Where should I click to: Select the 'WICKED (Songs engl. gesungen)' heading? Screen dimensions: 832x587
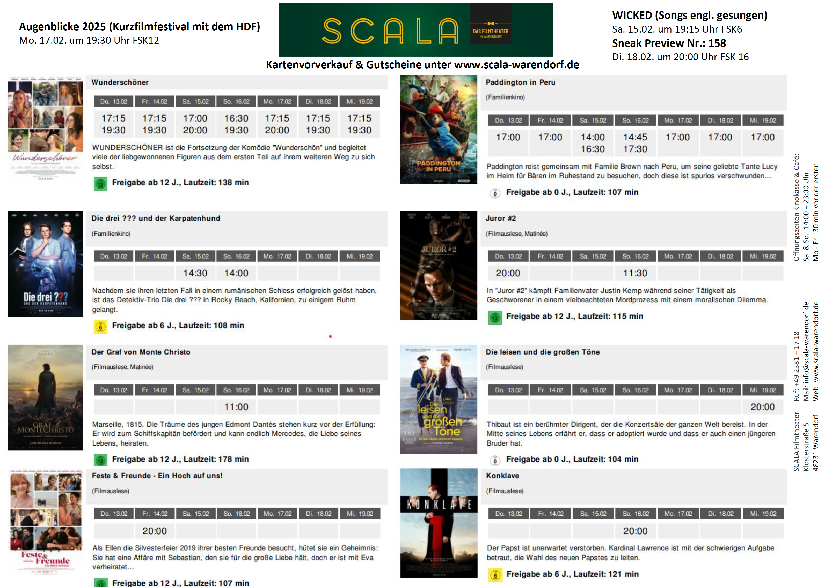tap(690, 16)
